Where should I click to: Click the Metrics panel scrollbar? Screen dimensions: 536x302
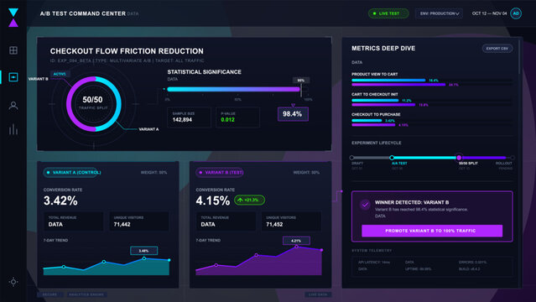pos(519,57)
